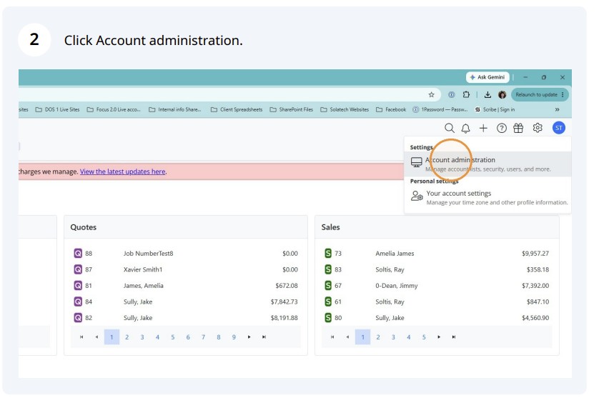Open the 1Password extension icon in toolbar
The image size is (604, 398).
452,95
